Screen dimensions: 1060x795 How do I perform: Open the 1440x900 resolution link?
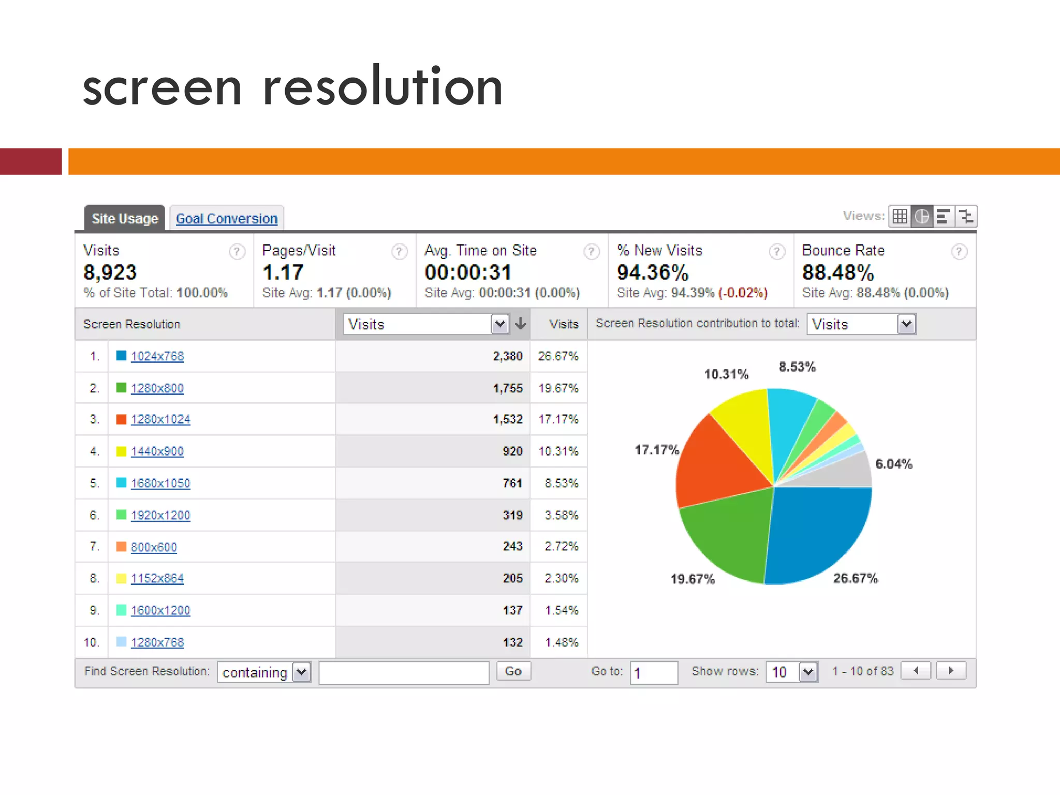pos(157,451)
